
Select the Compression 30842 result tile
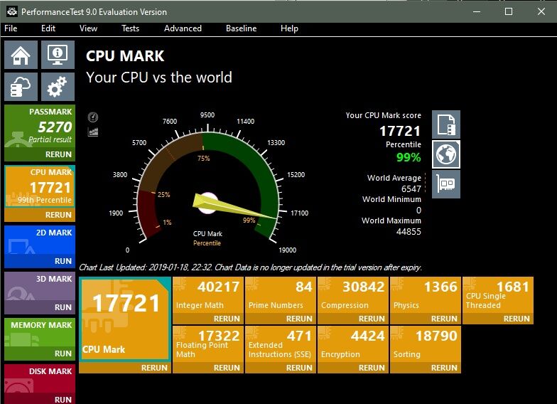click(x=353, y=296)
